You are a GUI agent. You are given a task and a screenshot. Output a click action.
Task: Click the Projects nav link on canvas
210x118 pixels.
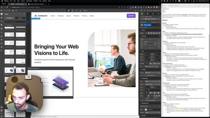pos(76,16)
